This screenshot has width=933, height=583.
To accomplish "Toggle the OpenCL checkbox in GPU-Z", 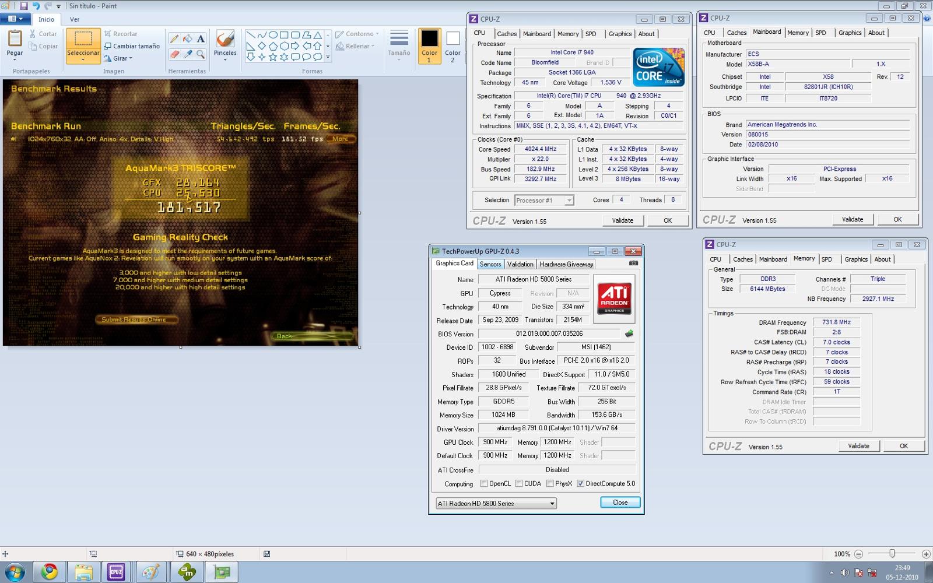I will click(484, 483).
